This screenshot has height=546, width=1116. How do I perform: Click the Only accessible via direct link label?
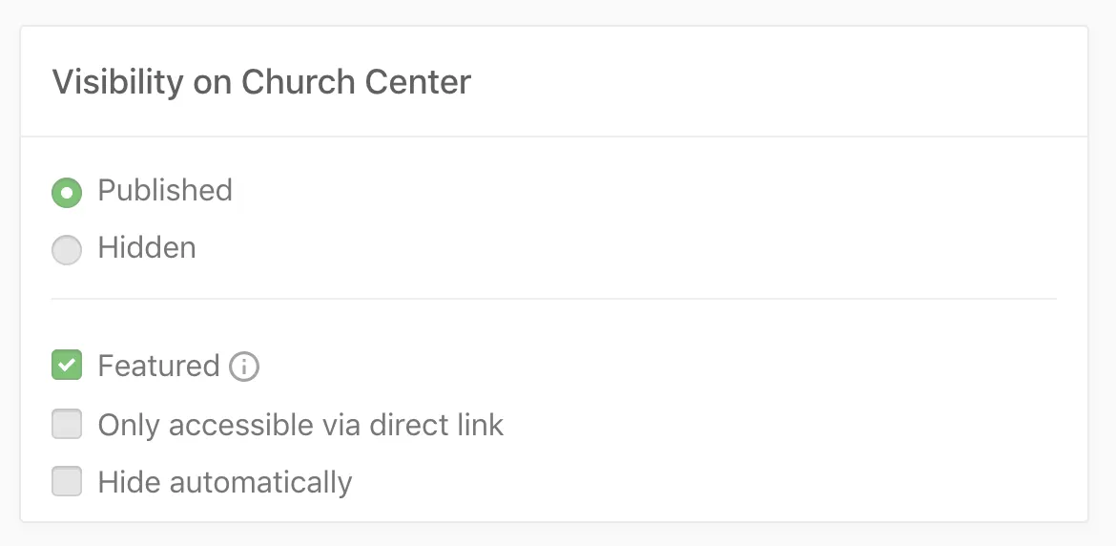point(300,425)
